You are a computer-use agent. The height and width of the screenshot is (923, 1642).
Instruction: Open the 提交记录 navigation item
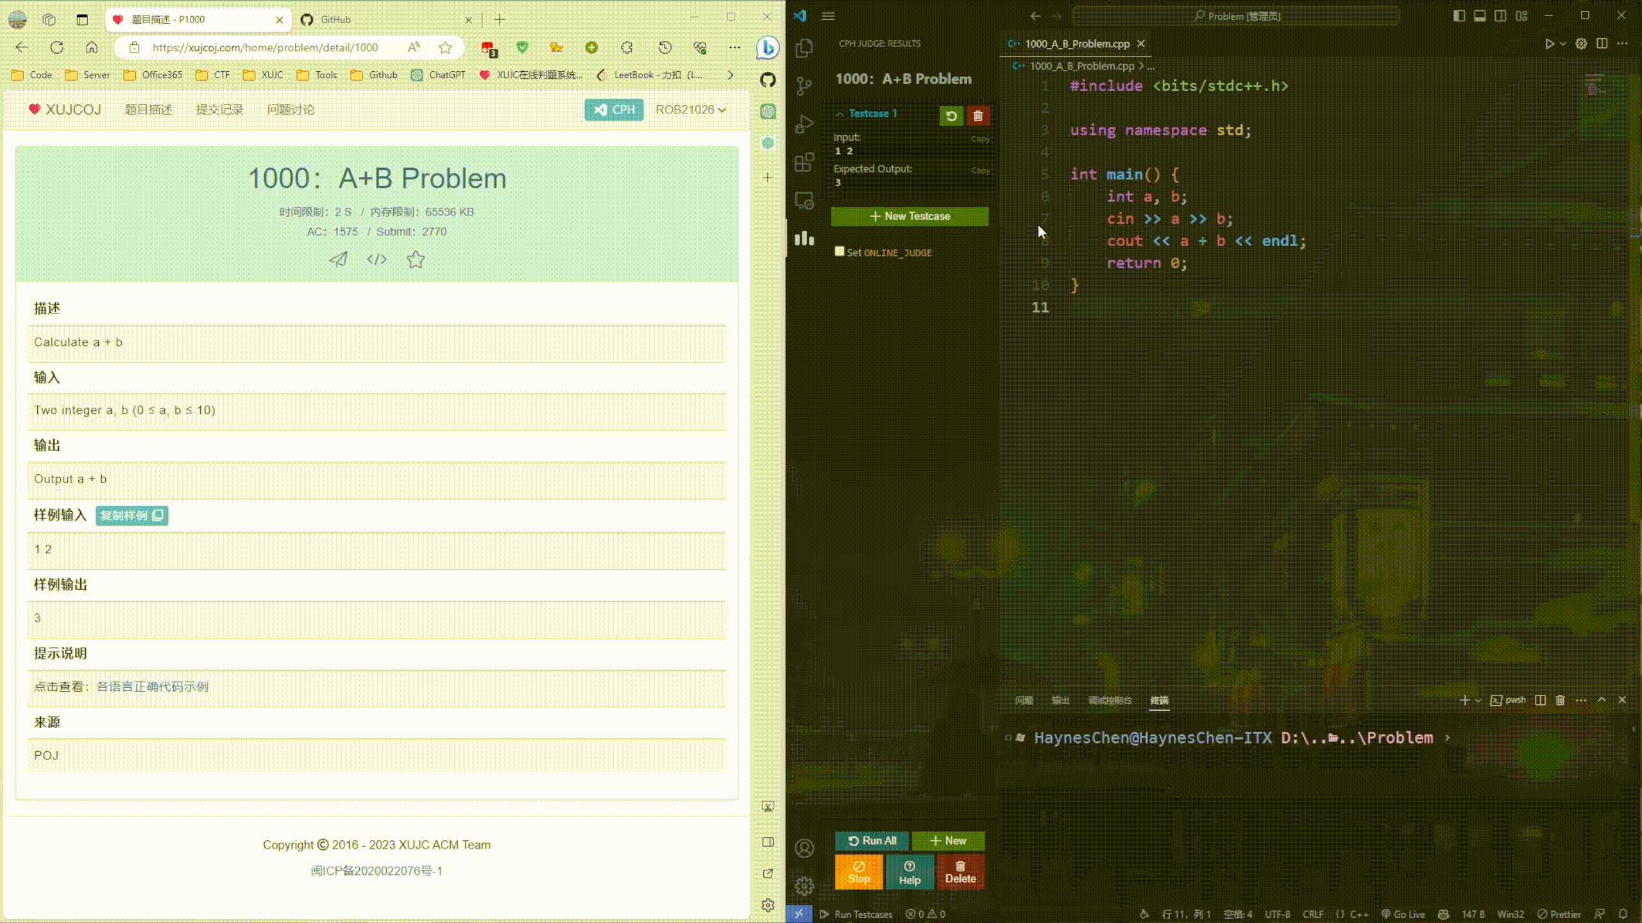point(219,110)
